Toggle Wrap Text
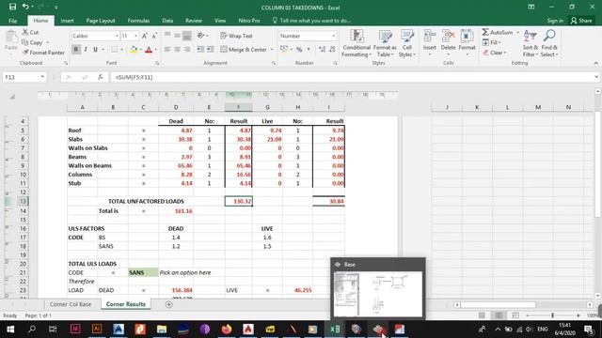Image resolution: width=602 pixels, height=338 pixels. pyautogui.click(x=236, y=36)
